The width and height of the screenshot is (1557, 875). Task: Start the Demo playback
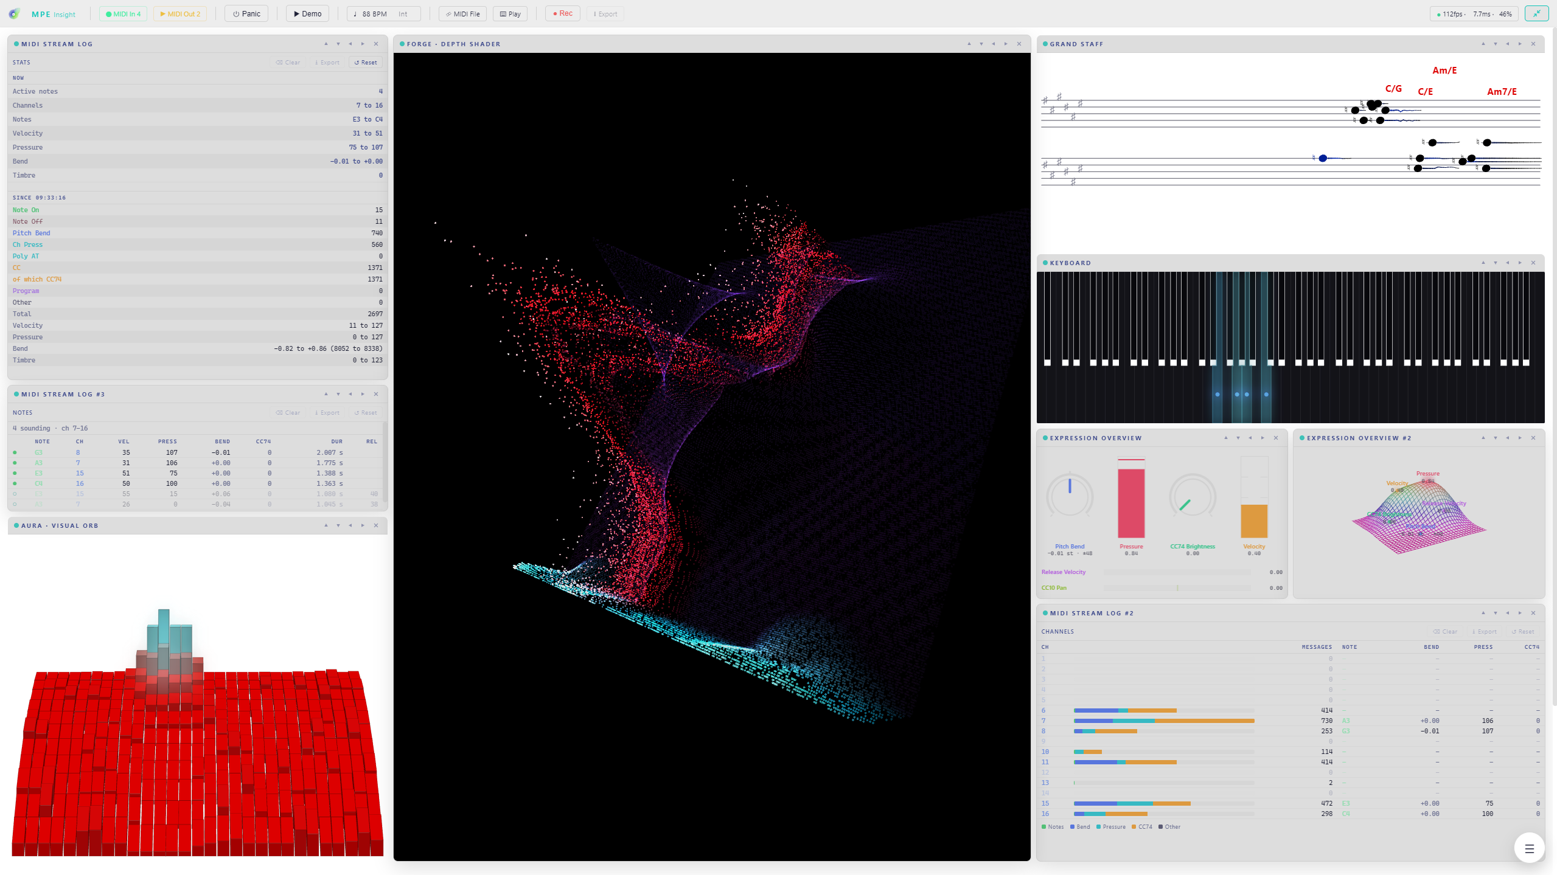tap(307, 13)
